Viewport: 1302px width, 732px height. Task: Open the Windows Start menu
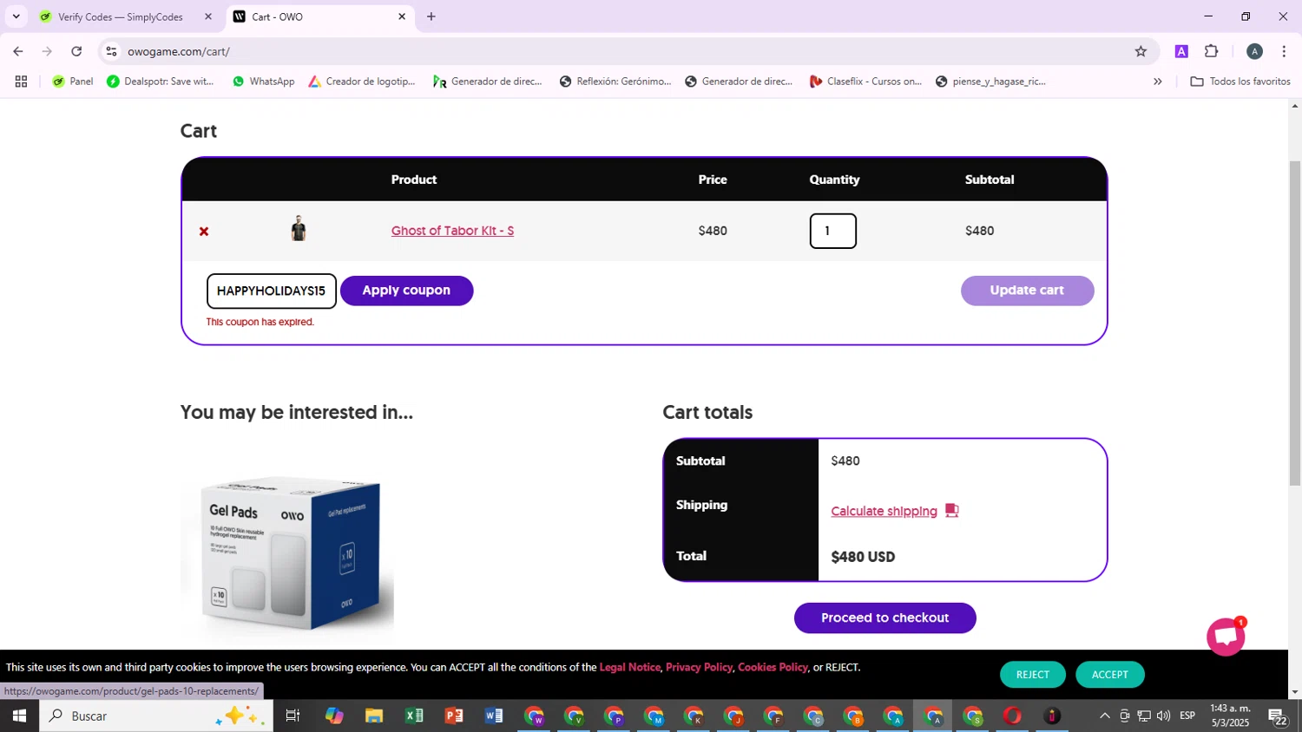[19, 716]
